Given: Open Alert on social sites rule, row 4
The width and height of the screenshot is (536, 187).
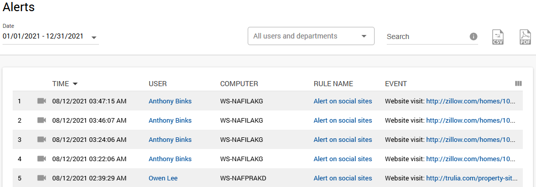Looking at the screenshot, I should click(x=343, y=159).
